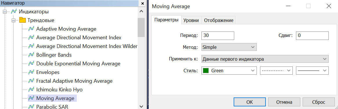Viewport: 338px width, 109px height.
Task: Collapse the Трендовые folder node
Action: [14, 20]
